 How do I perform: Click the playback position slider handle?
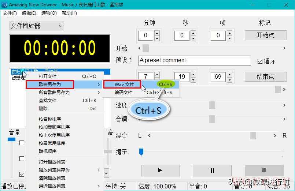pyautogui.click(x=141, y=152)
